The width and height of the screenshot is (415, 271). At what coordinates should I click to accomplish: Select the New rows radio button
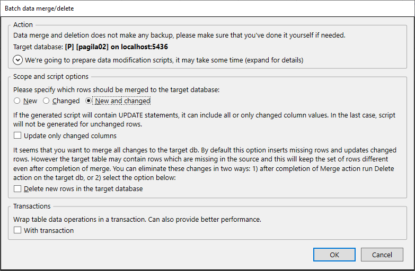tap(17, 101)
